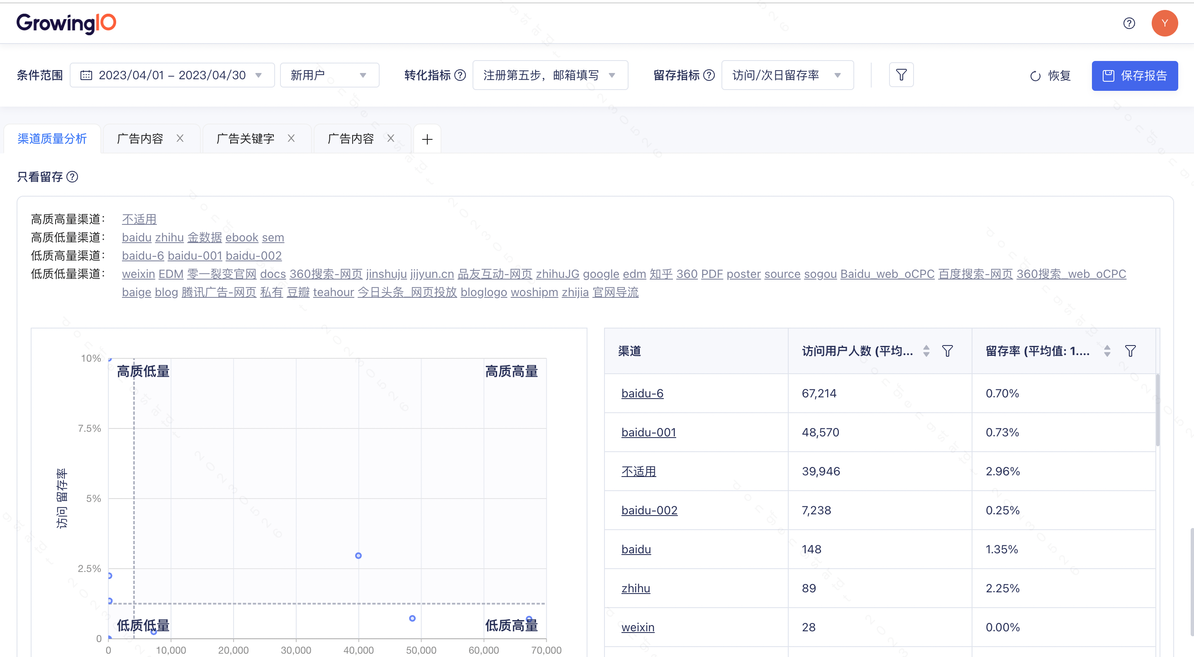Open the help question mark icon

[1129, 23]
